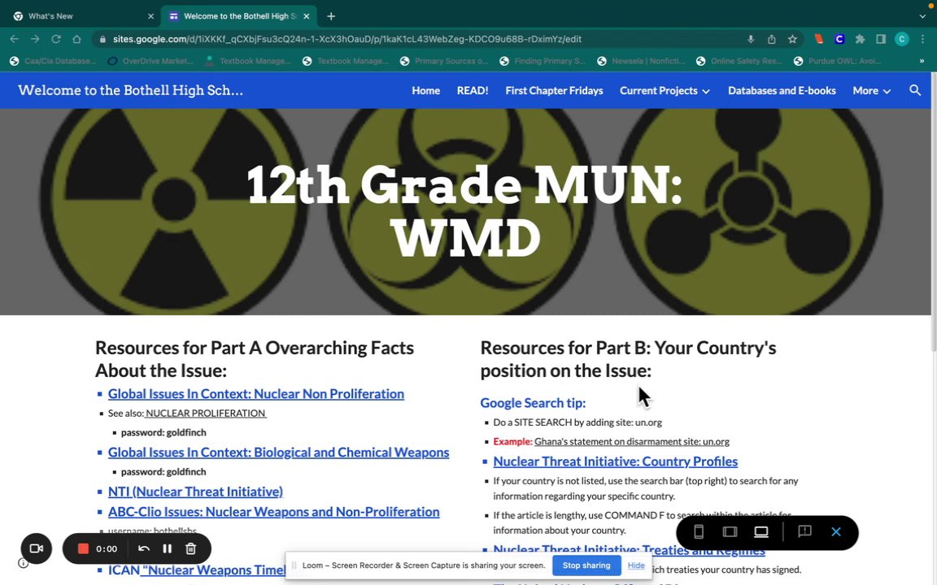Open ICAN Nuclear Weapons Timeline link
Screen dimensions: 937x585
coord(197,570)
